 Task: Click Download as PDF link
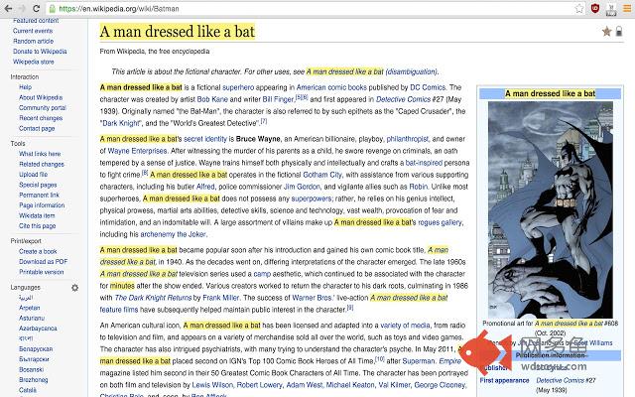(44, 262)
